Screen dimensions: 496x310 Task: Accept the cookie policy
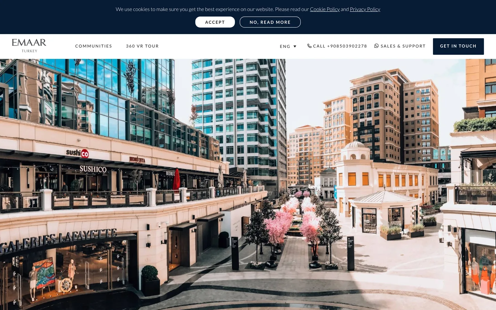pos(215,22)
